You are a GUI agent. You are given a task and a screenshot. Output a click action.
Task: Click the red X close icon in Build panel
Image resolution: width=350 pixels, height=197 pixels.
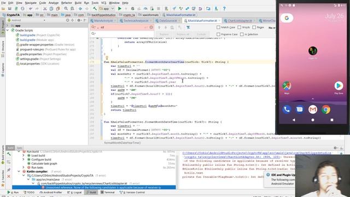tap(9, 176)
